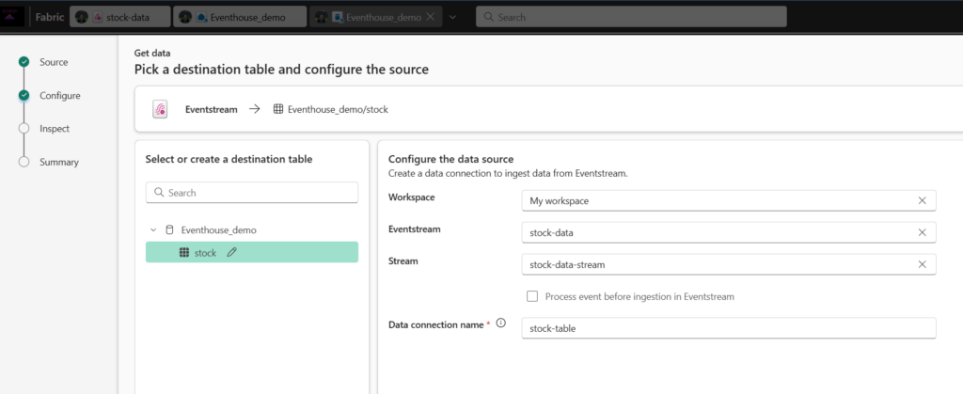This screenshot has height=394, width=963.
Task: Click the Data connection name field
Action: pyautogui.click(x=728, y=328)
